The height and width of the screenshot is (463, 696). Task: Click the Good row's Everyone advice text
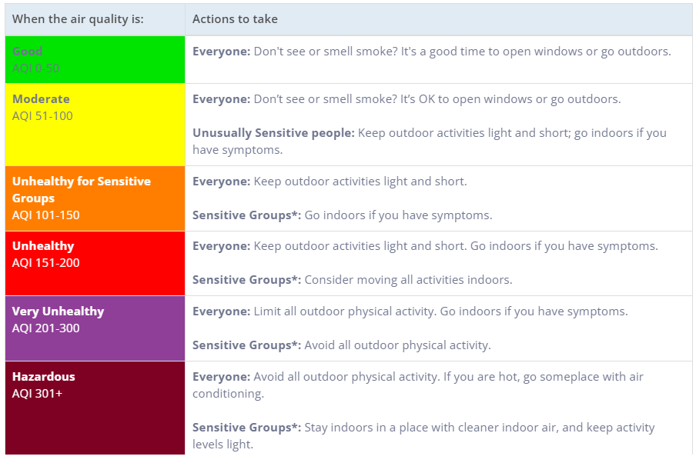click(431, 52)
